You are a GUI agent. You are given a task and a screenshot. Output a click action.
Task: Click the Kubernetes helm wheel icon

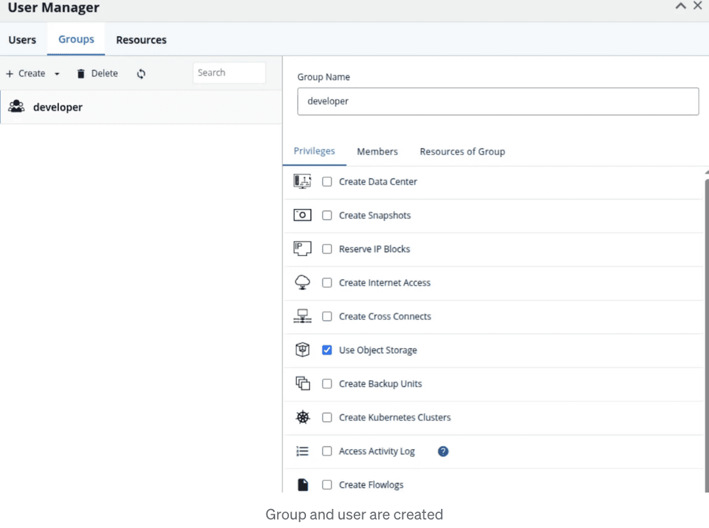303,417
